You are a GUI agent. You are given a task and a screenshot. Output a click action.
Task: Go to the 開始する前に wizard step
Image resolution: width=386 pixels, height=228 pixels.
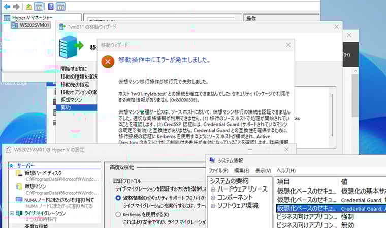(x=74, y=69)
